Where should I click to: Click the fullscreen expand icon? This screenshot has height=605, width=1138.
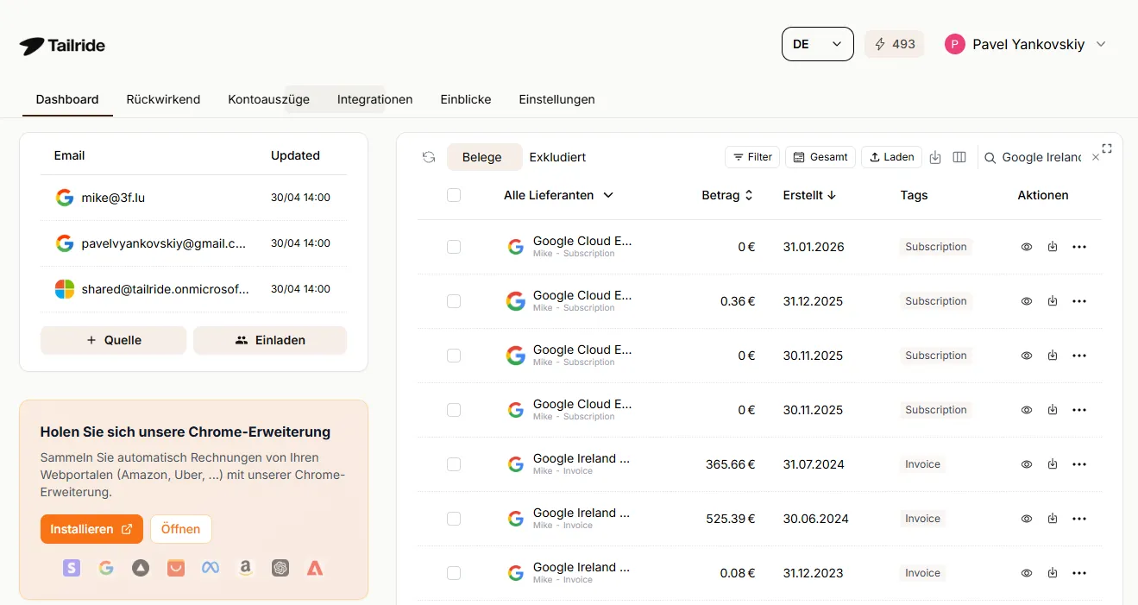(1107, 148)
